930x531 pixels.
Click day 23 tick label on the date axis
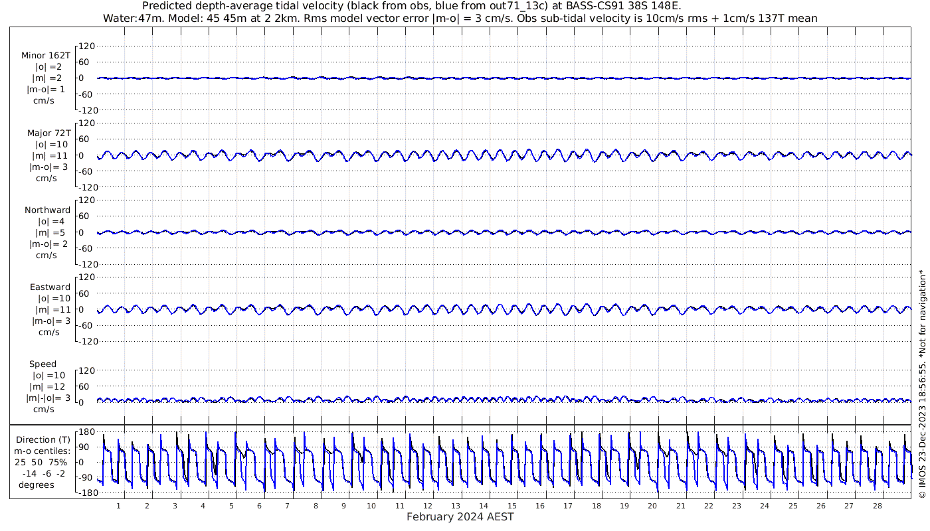click(737, 506)
